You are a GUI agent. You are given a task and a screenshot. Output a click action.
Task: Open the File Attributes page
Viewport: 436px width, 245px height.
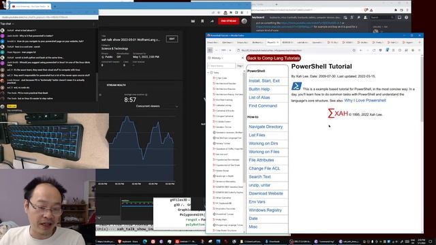tap(261, 160)
